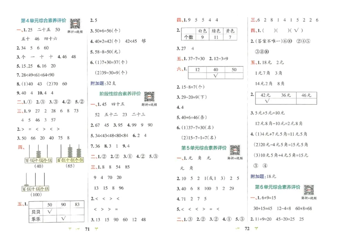Click page number 72
The image size is (343, 243).
coord(247,229)
